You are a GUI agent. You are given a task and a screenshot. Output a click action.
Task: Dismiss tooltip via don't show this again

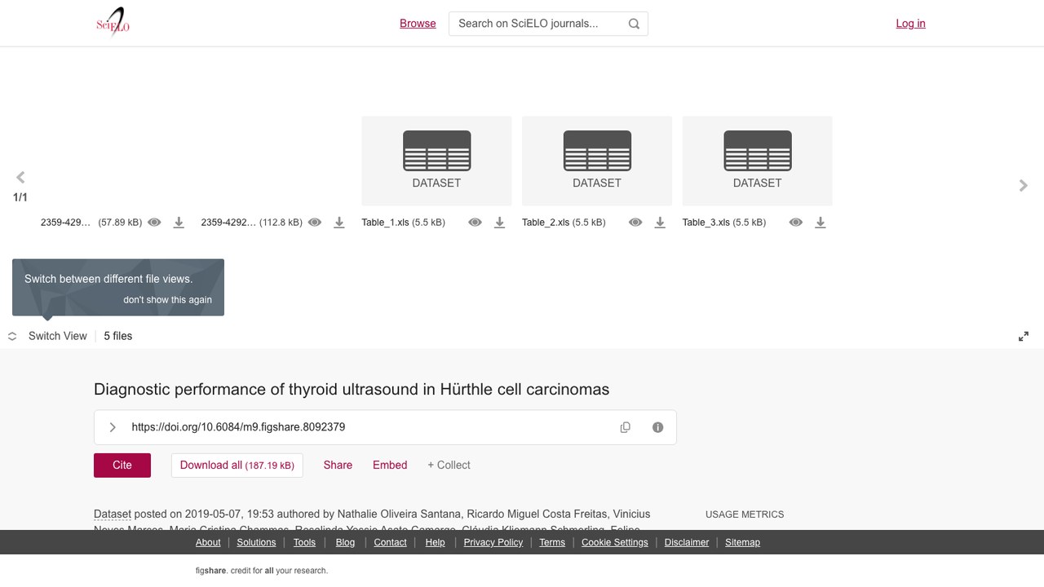[x=167, y=299]
